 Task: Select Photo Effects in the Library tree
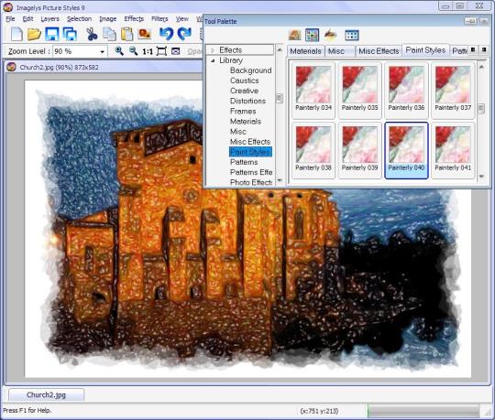coord(251,182)
